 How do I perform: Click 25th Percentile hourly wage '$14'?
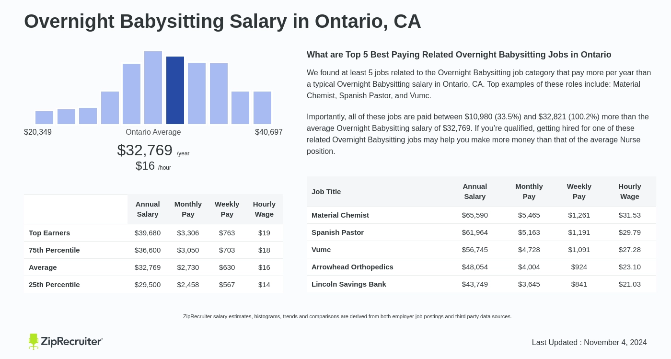coord(264,284)
